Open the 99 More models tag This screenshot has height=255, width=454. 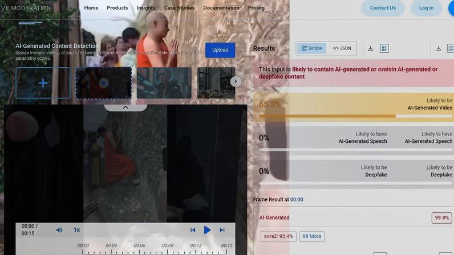[x=312, y=236]
